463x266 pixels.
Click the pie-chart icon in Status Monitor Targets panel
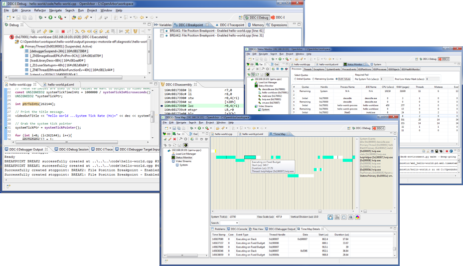pyautogui.click(x=267, y=74)
